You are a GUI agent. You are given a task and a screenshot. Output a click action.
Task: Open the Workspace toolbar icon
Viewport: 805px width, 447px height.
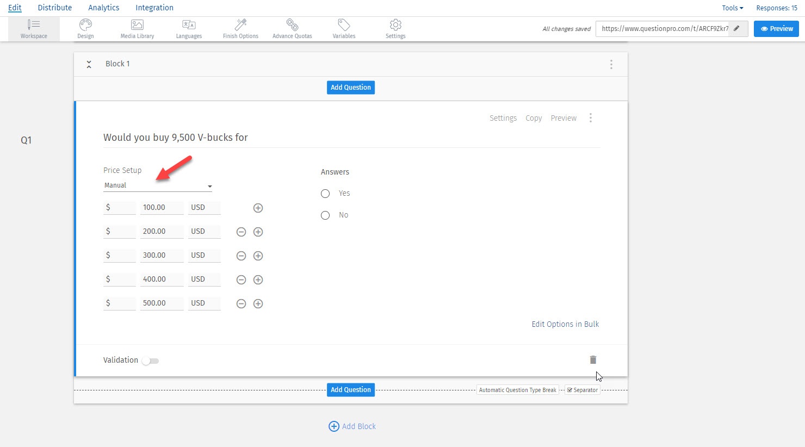(34, 29)
